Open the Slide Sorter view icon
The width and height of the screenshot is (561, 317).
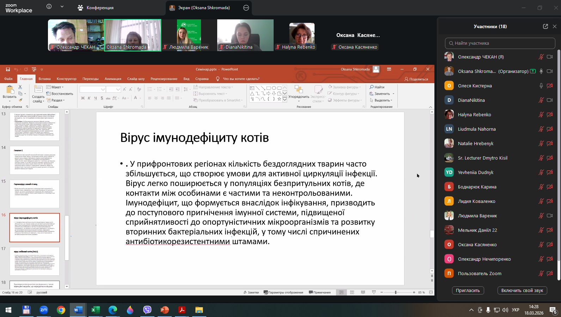pos(352,292)
